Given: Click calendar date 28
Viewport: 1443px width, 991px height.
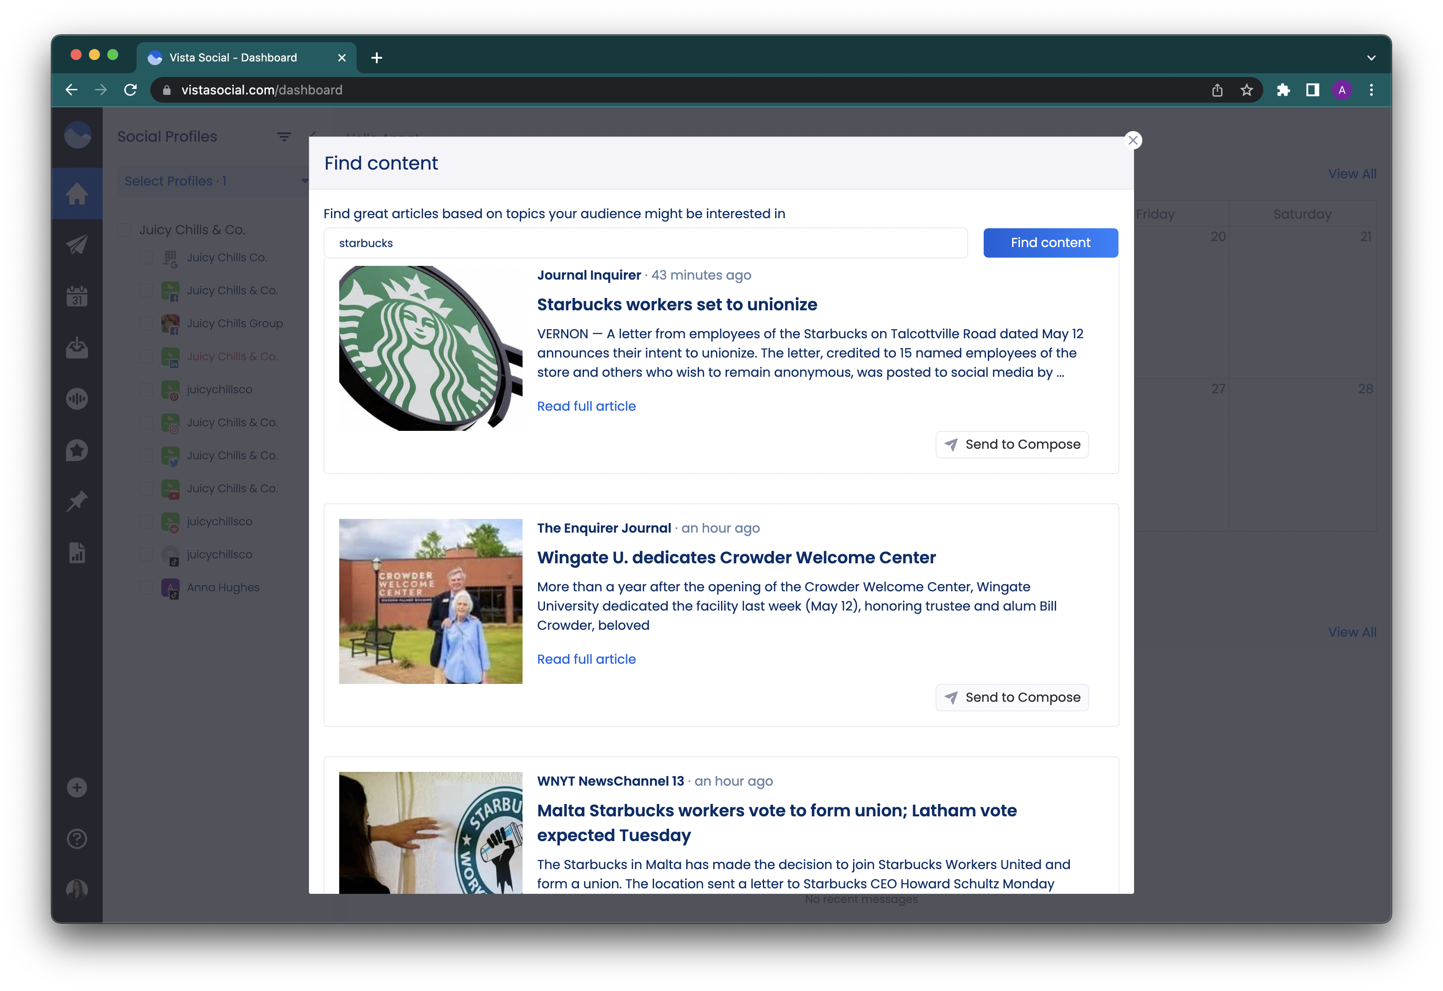Looking at the screenshot, I should (x=1365, y=389).
